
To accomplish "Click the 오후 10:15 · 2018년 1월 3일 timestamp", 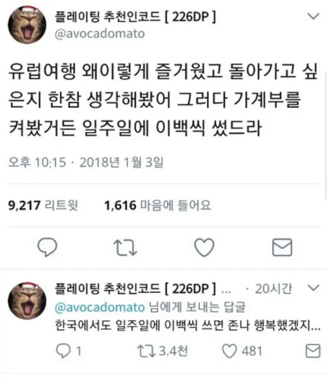I will pos(86,162).
